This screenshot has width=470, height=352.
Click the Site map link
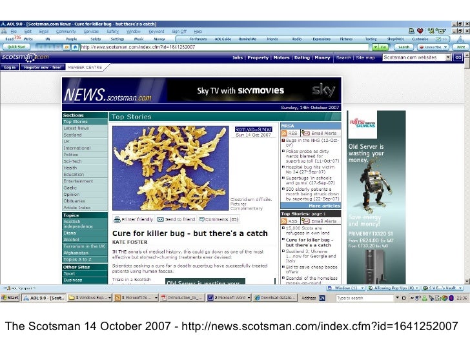365,57
